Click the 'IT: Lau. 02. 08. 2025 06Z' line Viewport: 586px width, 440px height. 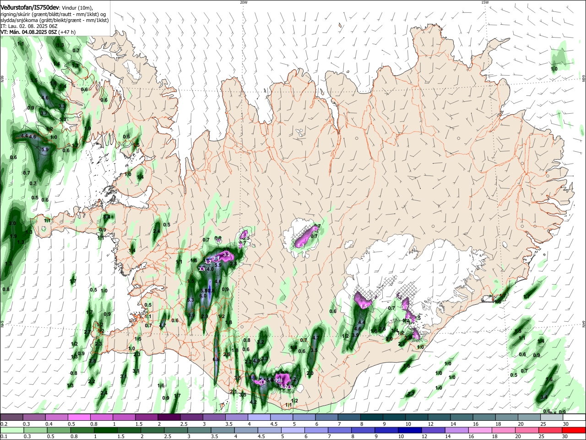29,26
